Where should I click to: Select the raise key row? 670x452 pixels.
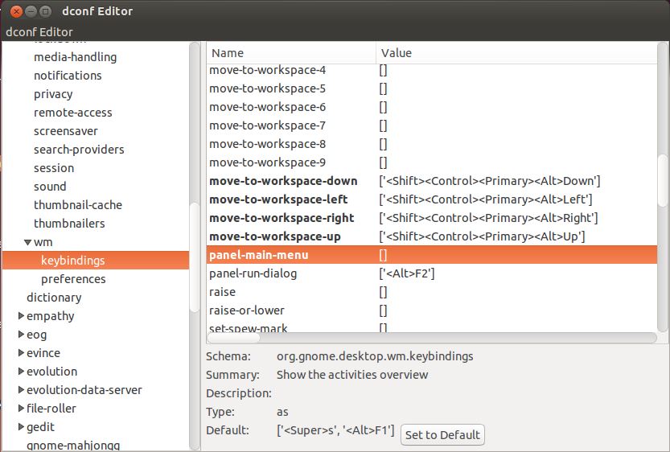(432, 292)
